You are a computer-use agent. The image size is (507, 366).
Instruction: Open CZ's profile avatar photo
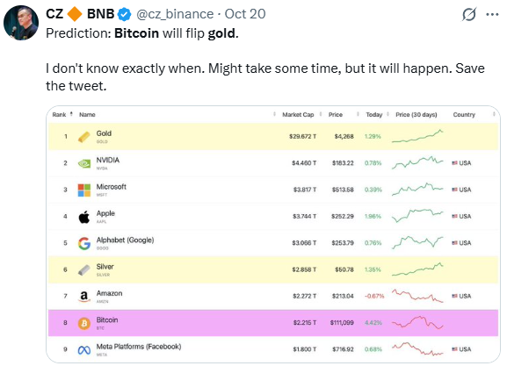click(x=21, y=23)
